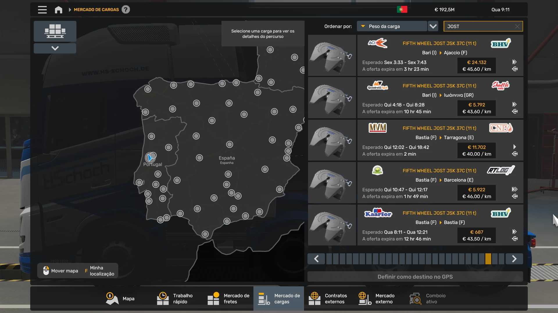
Task: Expand the panel below cargo filter
Action: [55, 48]
